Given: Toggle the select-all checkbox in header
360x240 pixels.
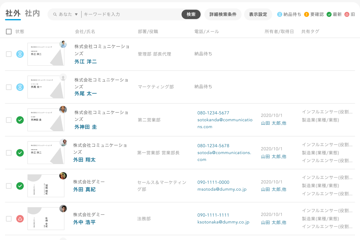Looking at the screenshot, I should click(9, 32).
